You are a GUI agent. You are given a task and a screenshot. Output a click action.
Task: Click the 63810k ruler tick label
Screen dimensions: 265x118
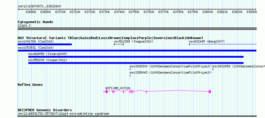pos(222,12)
